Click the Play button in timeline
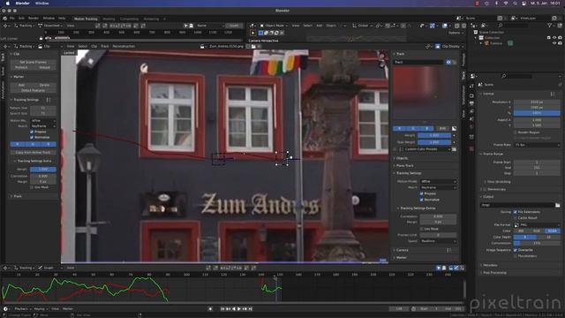This screenshot has height=318, width=565. click(239, 309)
